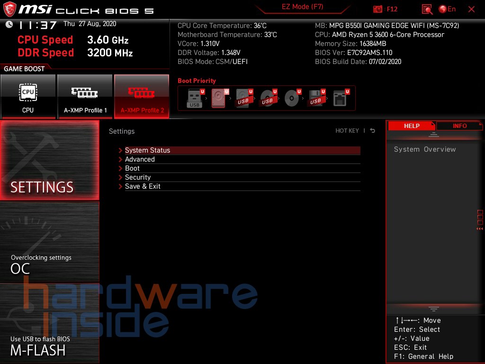
Task: Expand the chevron beside Boot
Action: click(120, 168)
